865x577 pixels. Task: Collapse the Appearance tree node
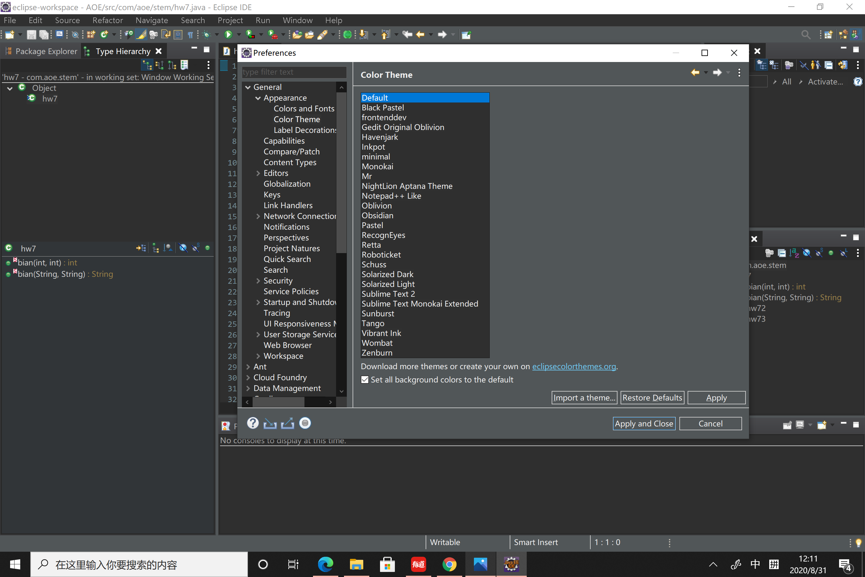258,98
